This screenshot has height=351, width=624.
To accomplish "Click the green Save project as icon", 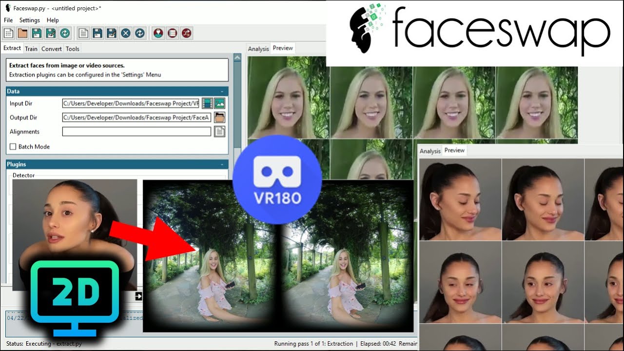I will point(51,33).
